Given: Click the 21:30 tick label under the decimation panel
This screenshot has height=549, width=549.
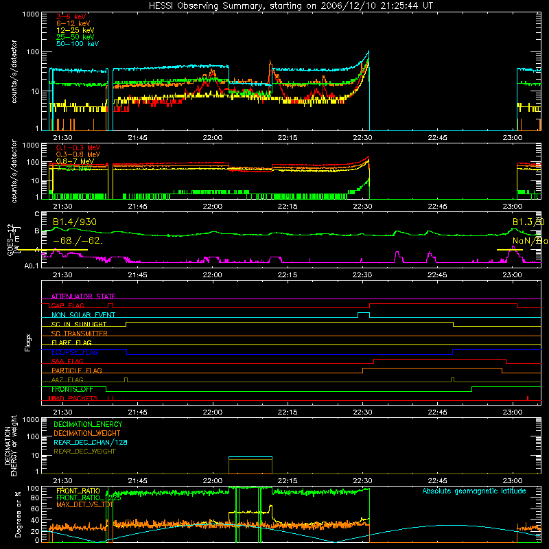Looking at the screenshot, I should [62, 481].
